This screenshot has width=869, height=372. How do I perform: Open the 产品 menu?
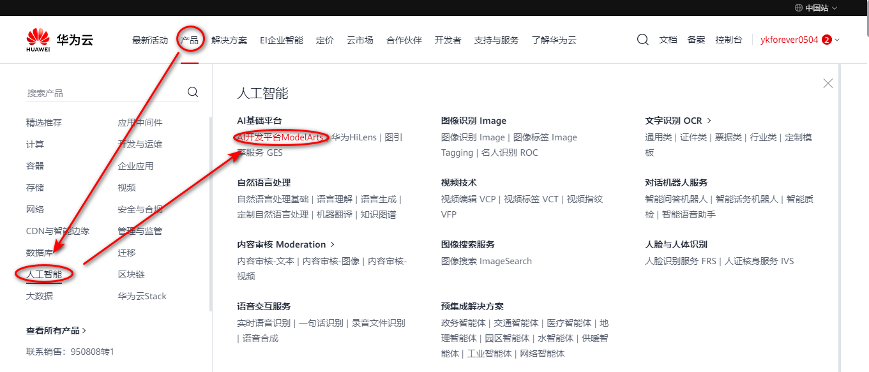(190, 40)
